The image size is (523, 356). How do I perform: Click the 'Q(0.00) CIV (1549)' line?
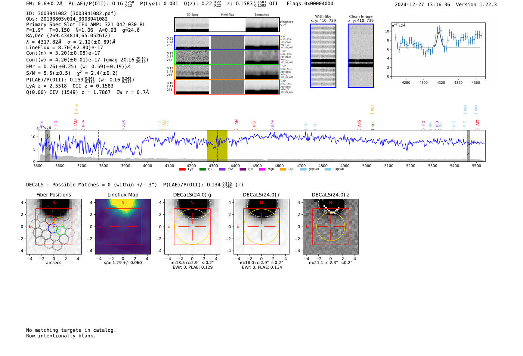point(88,92)
